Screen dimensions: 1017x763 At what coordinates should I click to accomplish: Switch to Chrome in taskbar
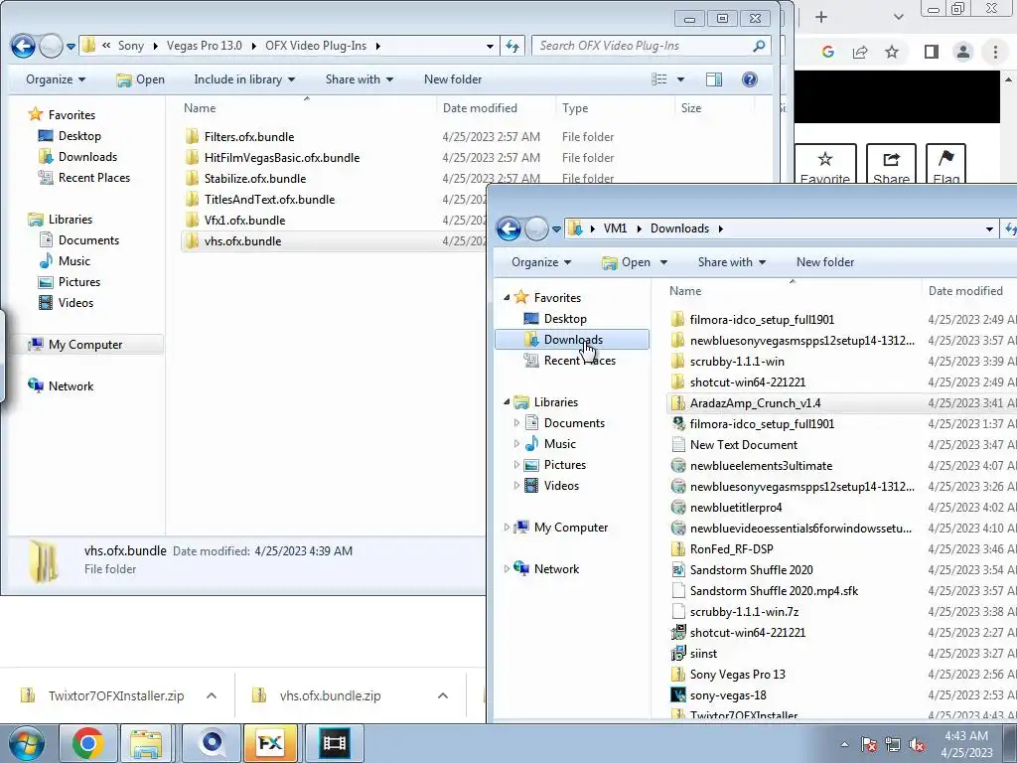click(87, 743)
